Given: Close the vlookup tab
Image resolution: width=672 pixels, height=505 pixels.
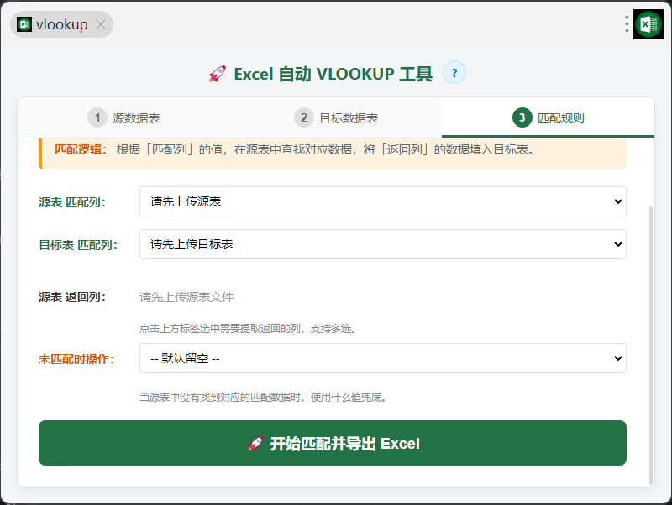Looking at the screenshot, I should pyautogui.click(x=101, y=24).
